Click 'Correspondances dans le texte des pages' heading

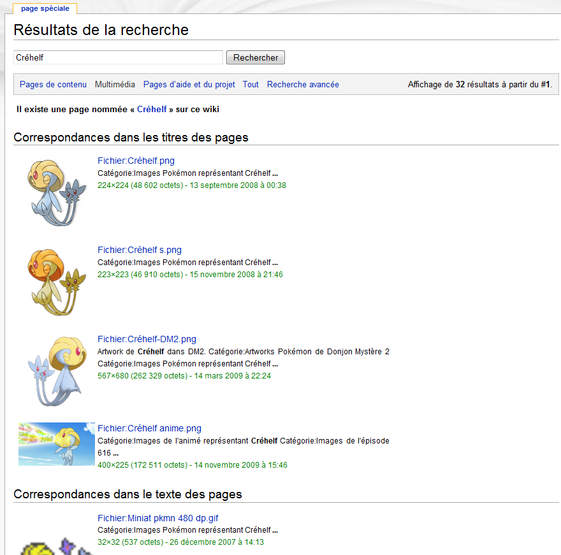127,494
